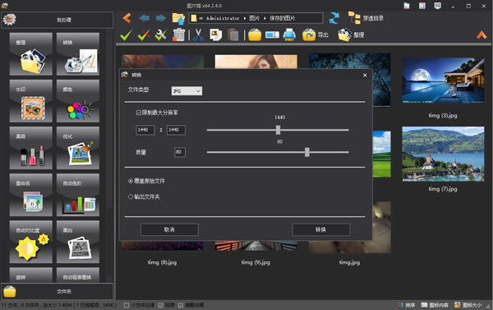The height and width of the screenshot is (310, 493).
Task: Click the trash can delete icon
Action: [x=178, y=35]
